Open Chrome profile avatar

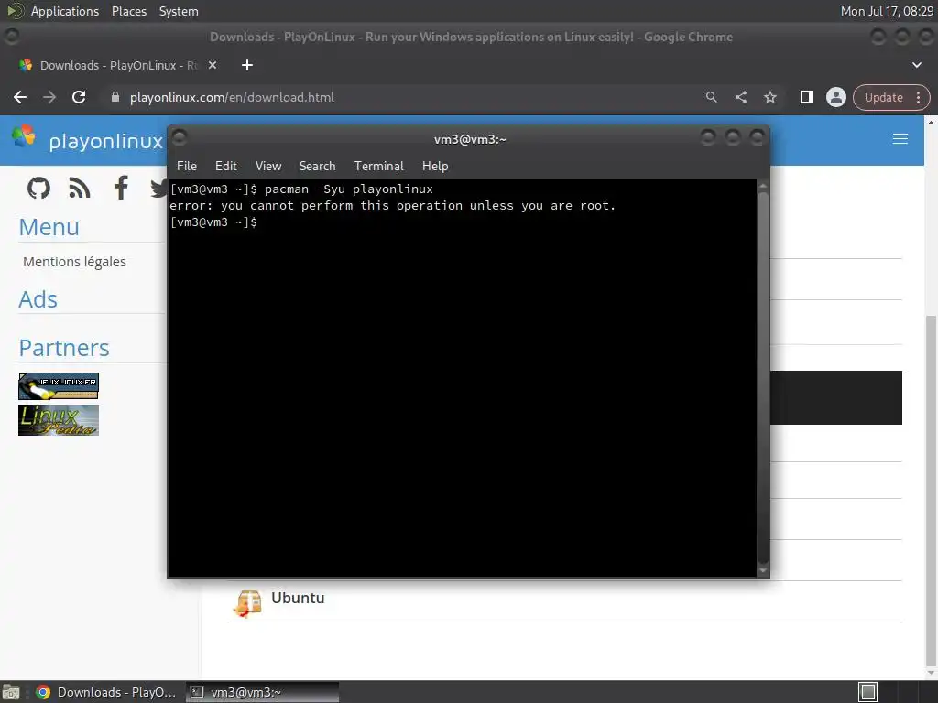tap(835, 97)
